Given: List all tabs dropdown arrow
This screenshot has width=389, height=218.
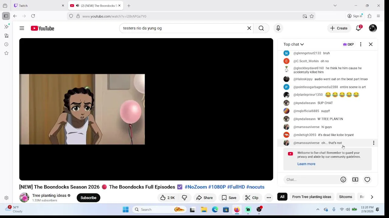Looking at the screenshot, I should tap(335, 5).
